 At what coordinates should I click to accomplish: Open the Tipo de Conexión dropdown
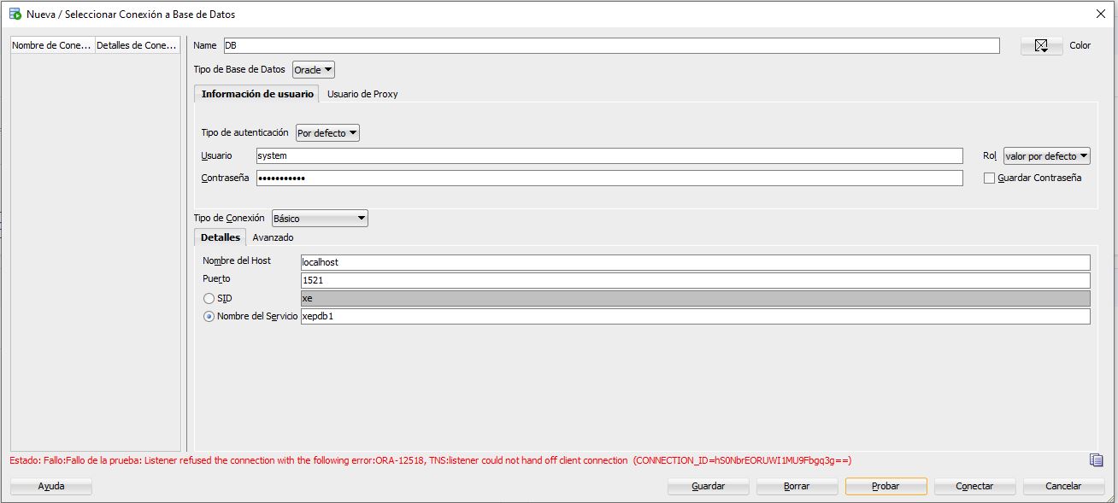[320, 218]
